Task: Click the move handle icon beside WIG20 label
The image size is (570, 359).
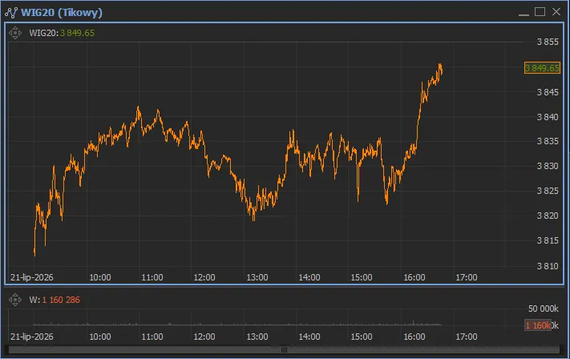Action: click(15, 33)
